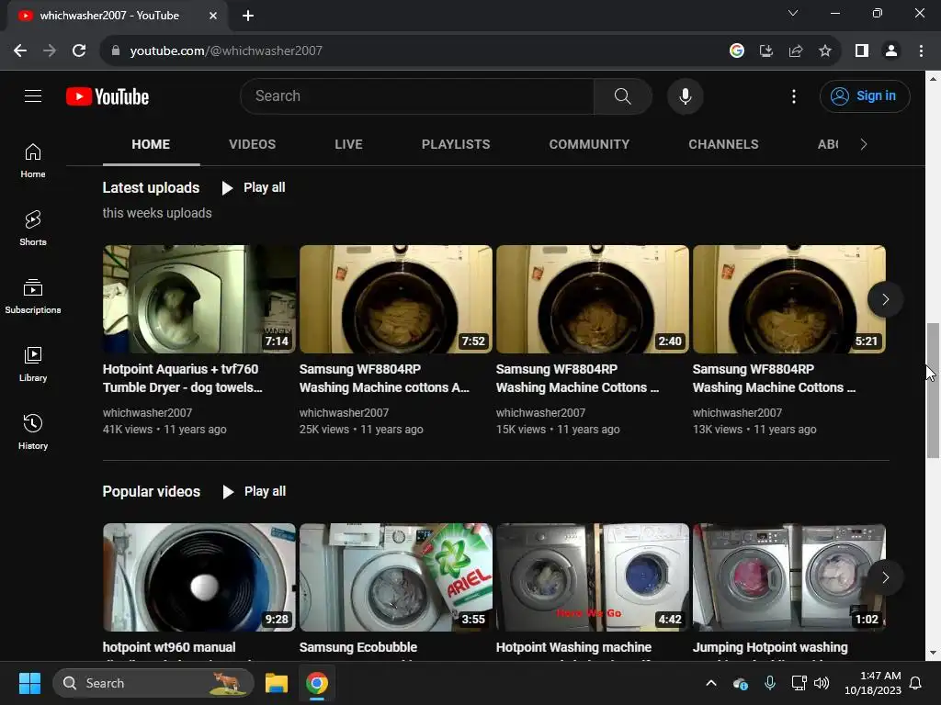Image resolution: width=941 pixels, height=705 pixels.
Task: Play all Latest uploads
Action: [254, 187]
